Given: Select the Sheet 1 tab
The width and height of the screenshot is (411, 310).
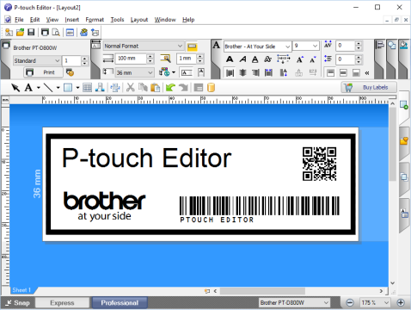Looking at the screenshot, I should click(21, 290).
